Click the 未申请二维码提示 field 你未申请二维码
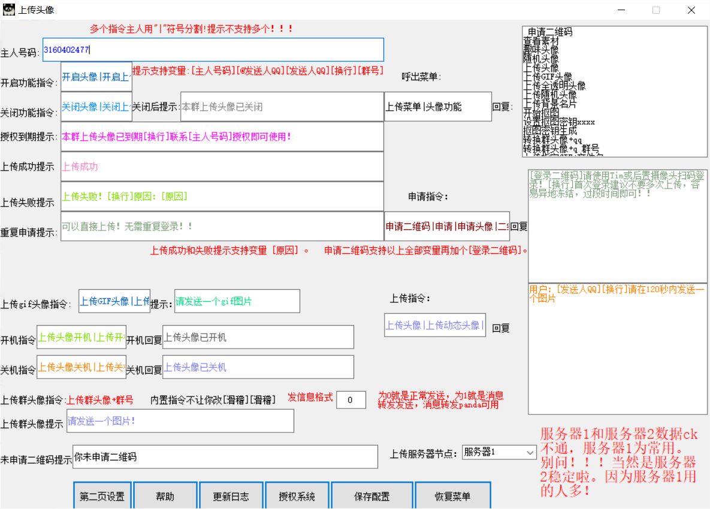 225,456
